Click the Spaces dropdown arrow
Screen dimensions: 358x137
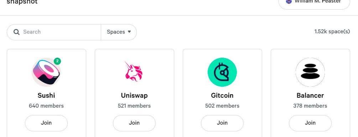(x=129, y=32)
